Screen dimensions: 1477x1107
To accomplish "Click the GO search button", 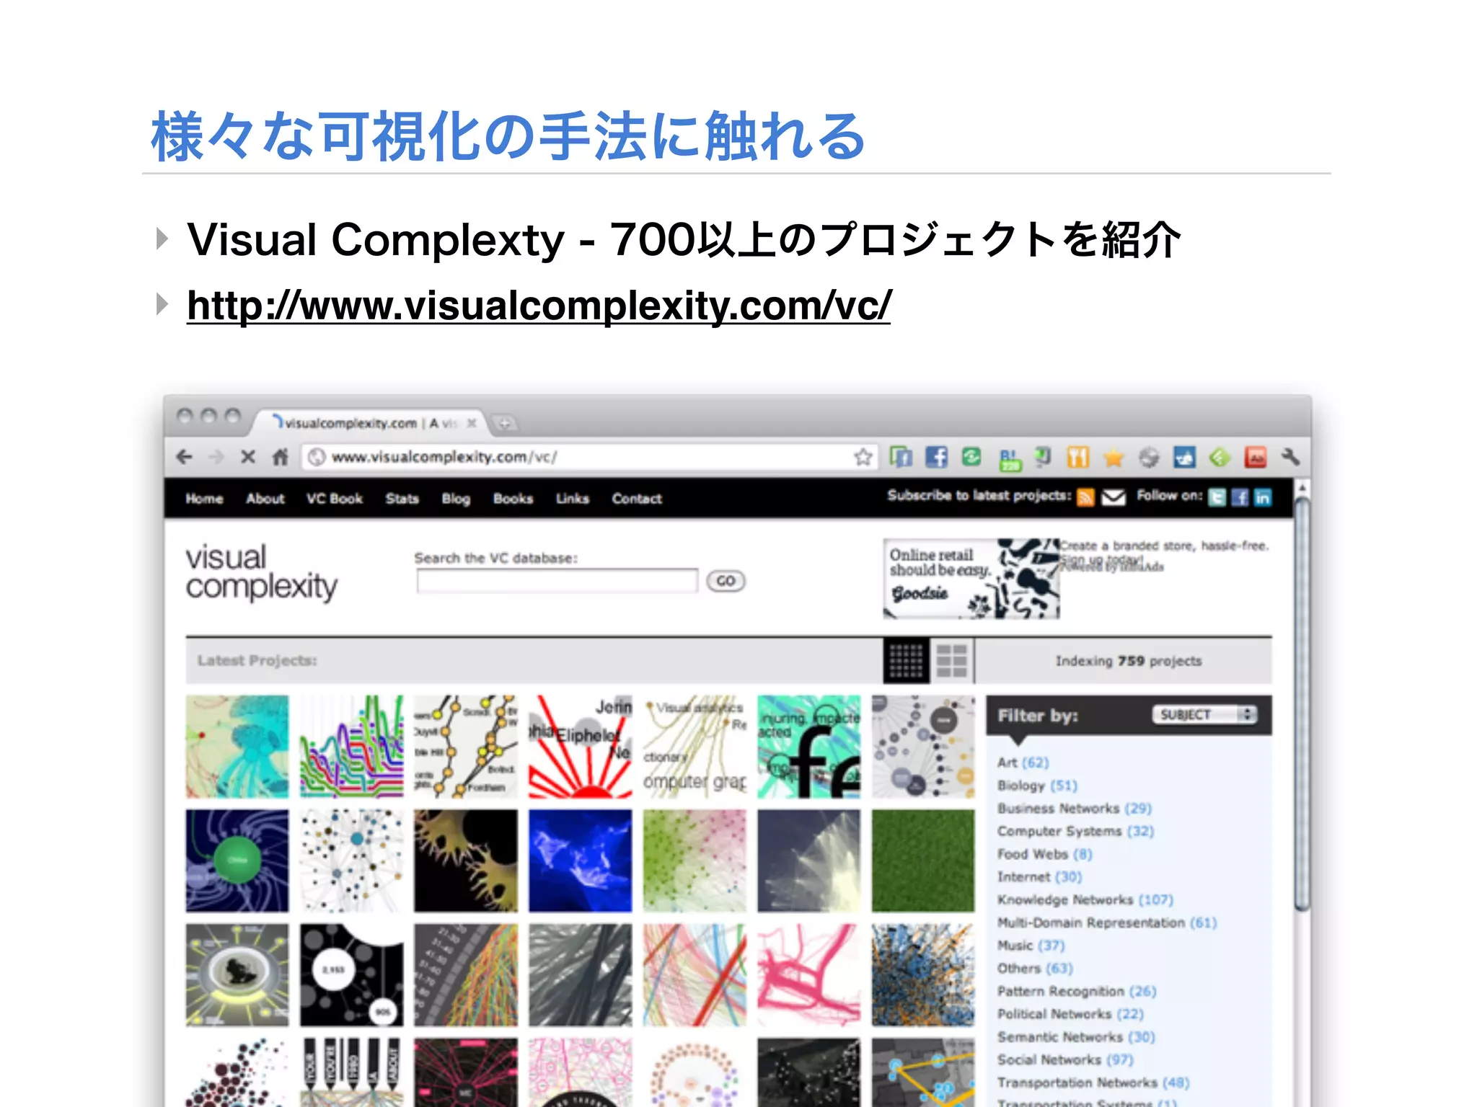I will [726, 581].
